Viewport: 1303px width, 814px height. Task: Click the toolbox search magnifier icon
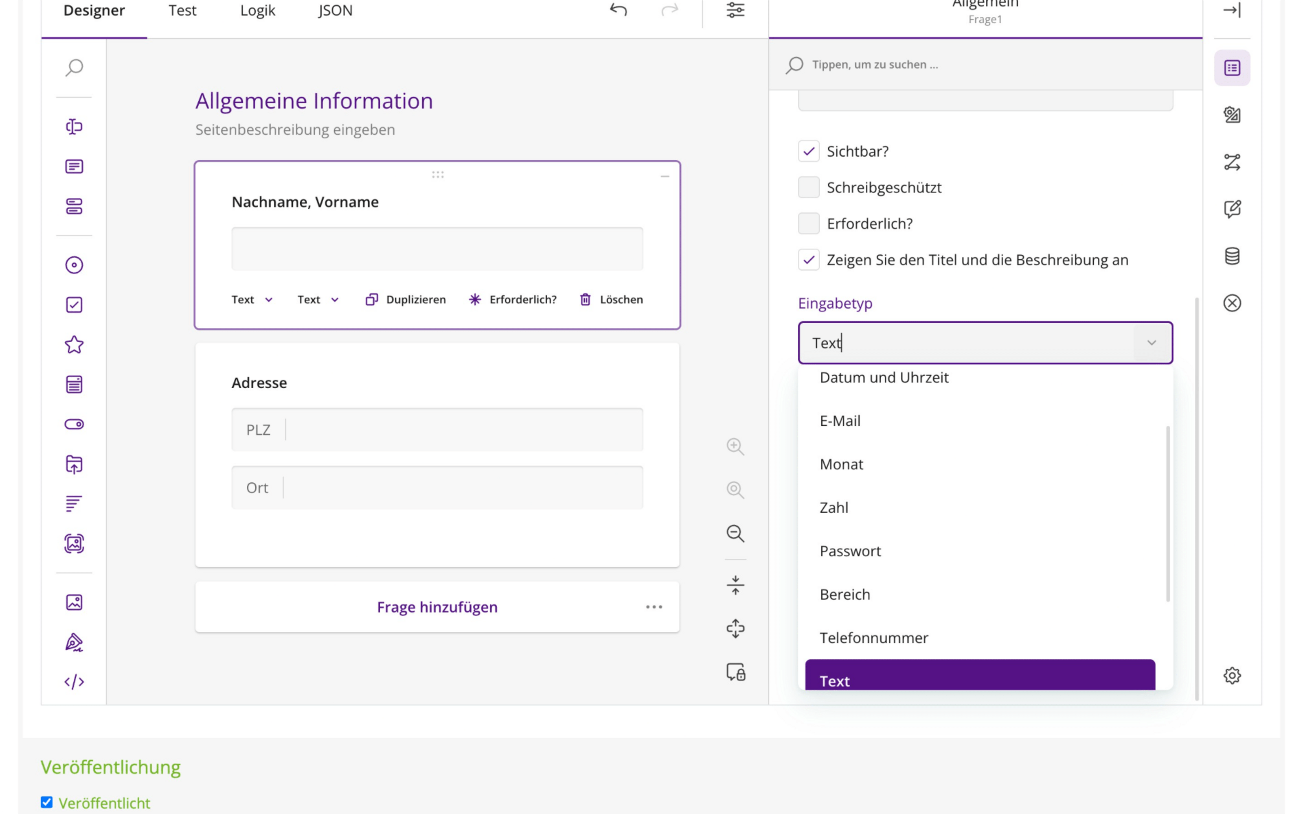coord(74,68)
